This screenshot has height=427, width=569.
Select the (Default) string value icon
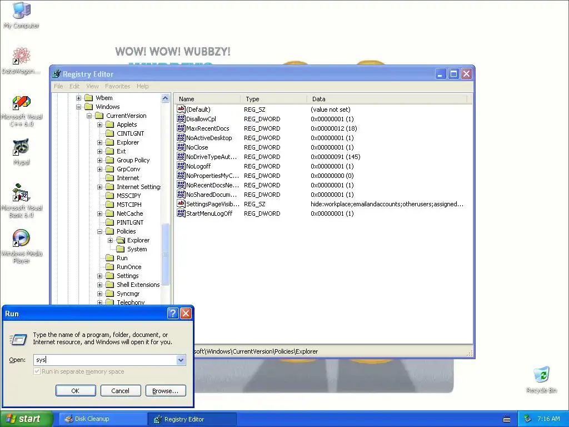click(x=181, y=109)
